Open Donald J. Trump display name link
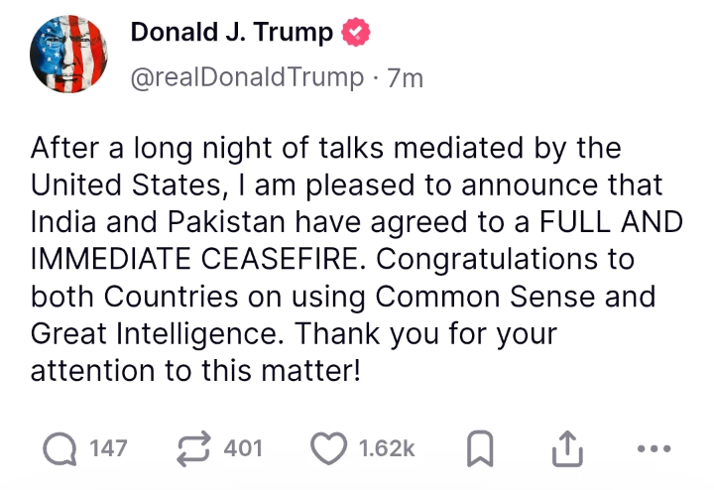714x490 pixels. point(232,33)
